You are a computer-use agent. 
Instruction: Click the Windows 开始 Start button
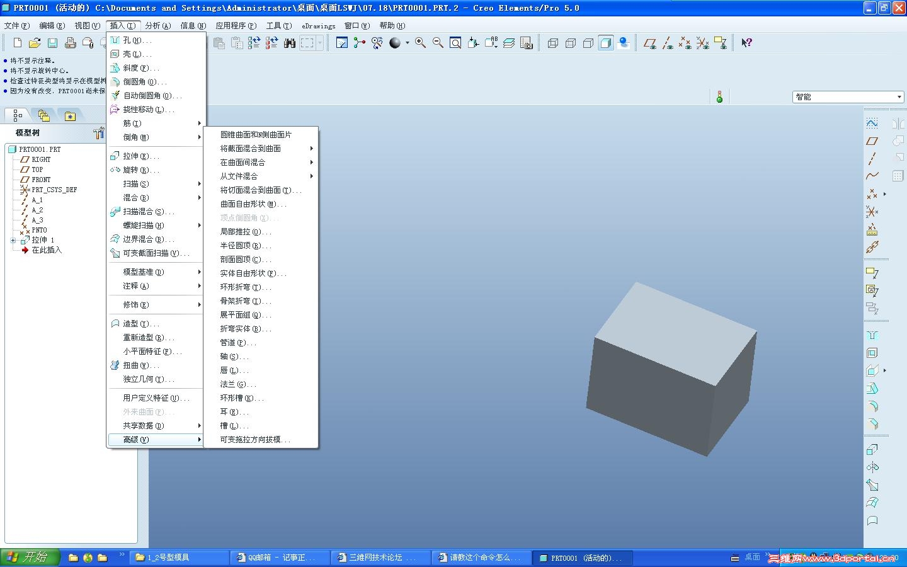tap(30, 558)
